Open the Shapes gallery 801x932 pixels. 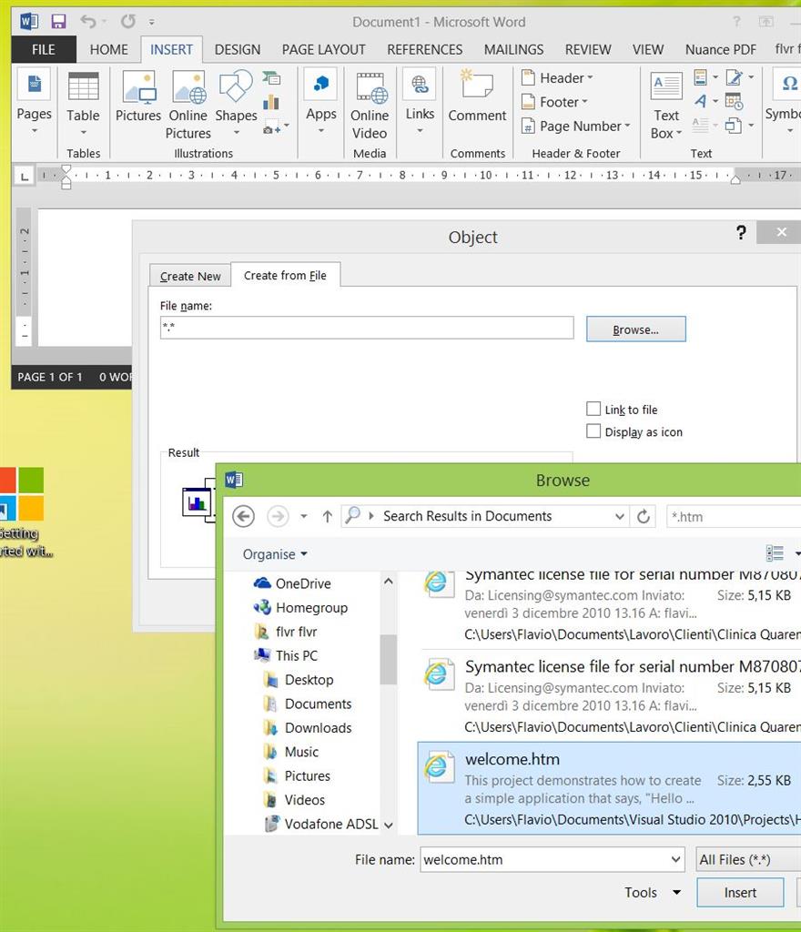pos(236,104)
